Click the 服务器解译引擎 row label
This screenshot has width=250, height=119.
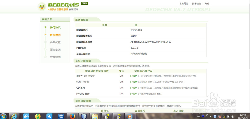(84, 42)
